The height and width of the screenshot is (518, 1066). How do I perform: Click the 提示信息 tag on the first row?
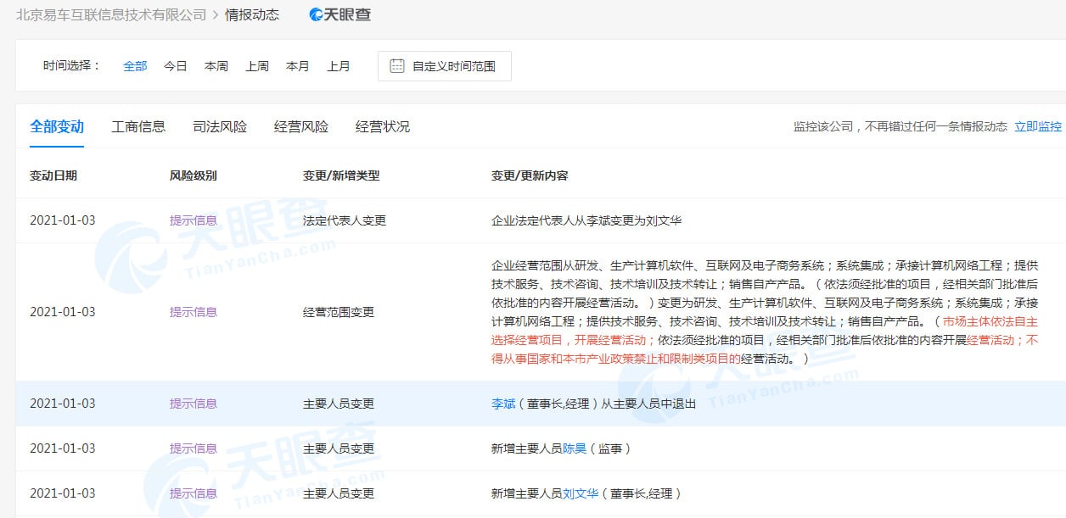(x=192, y=220)
